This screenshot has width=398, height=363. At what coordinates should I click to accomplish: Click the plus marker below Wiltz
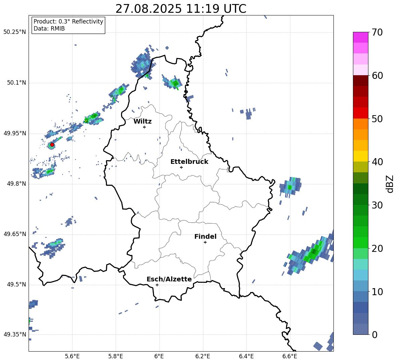[x=145, y=127]
